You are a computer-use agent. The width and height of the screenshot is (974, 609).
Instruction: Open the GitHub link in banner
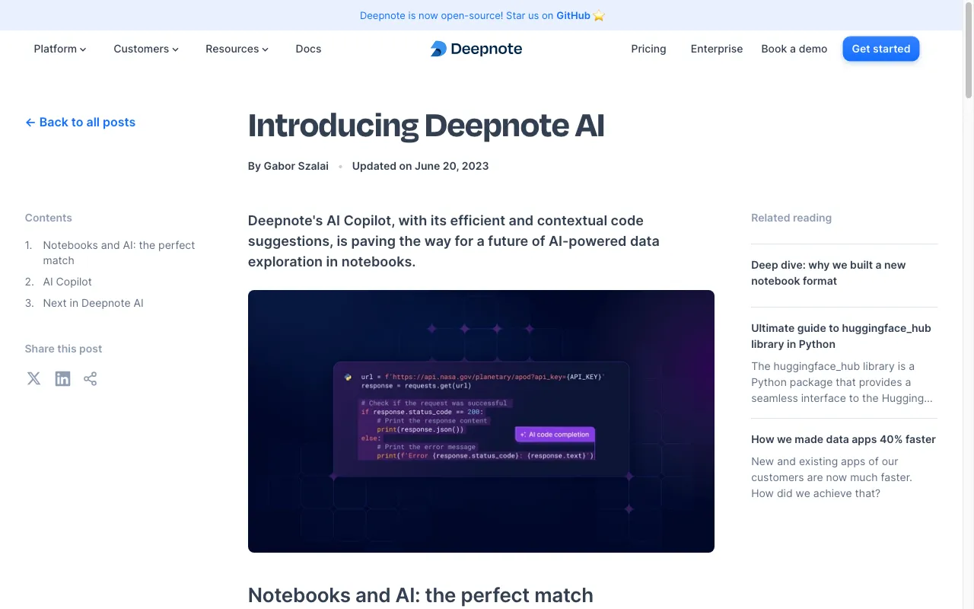click(x=573, y=15)
